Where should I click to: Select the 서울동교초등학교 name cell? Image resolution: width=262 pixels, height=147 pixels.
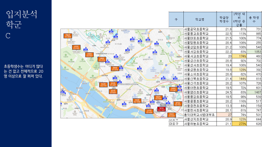point(200,33)
